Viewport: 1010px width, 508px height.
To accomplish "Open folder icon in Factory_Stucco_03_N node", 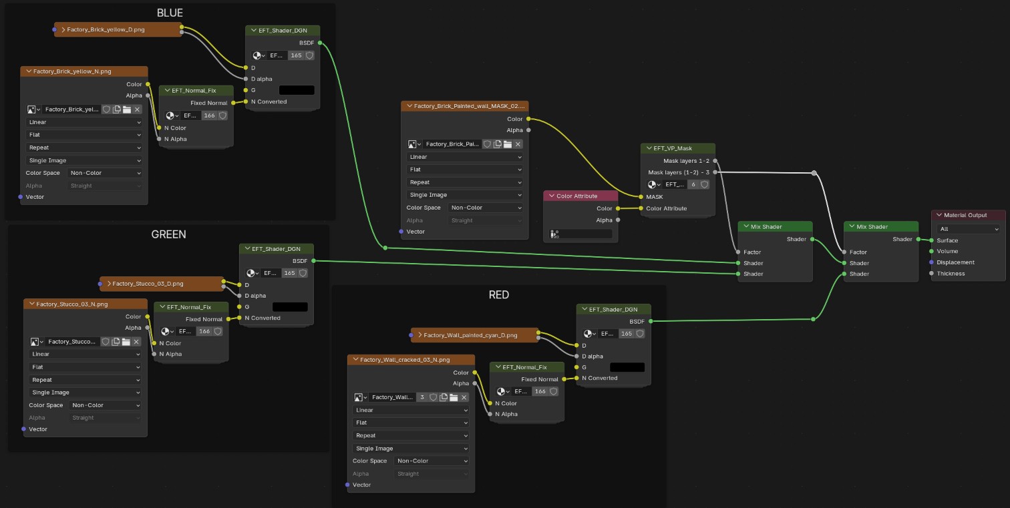I will pyautogui.click(x=126, y=342).
